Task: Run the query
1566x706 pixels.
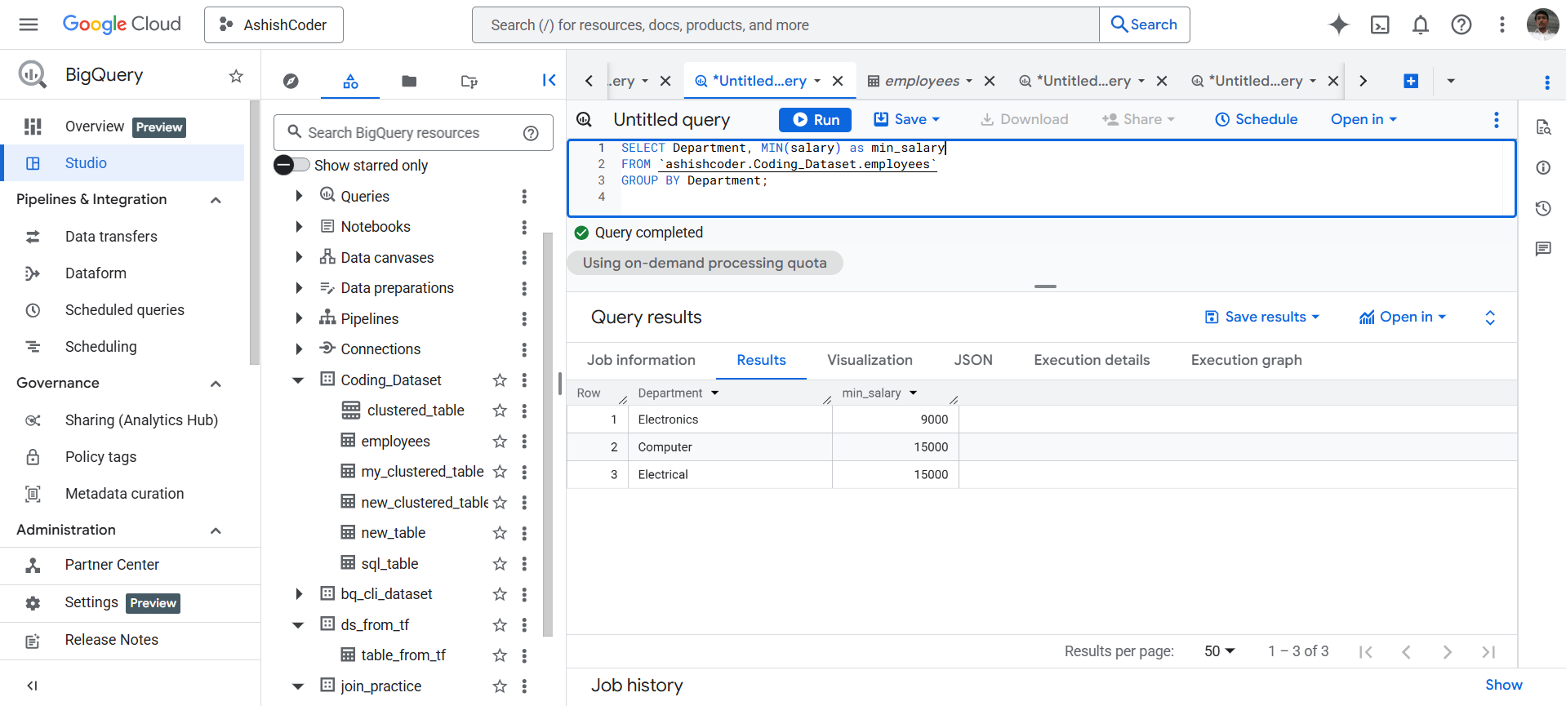Action: (x=815, y=119)
